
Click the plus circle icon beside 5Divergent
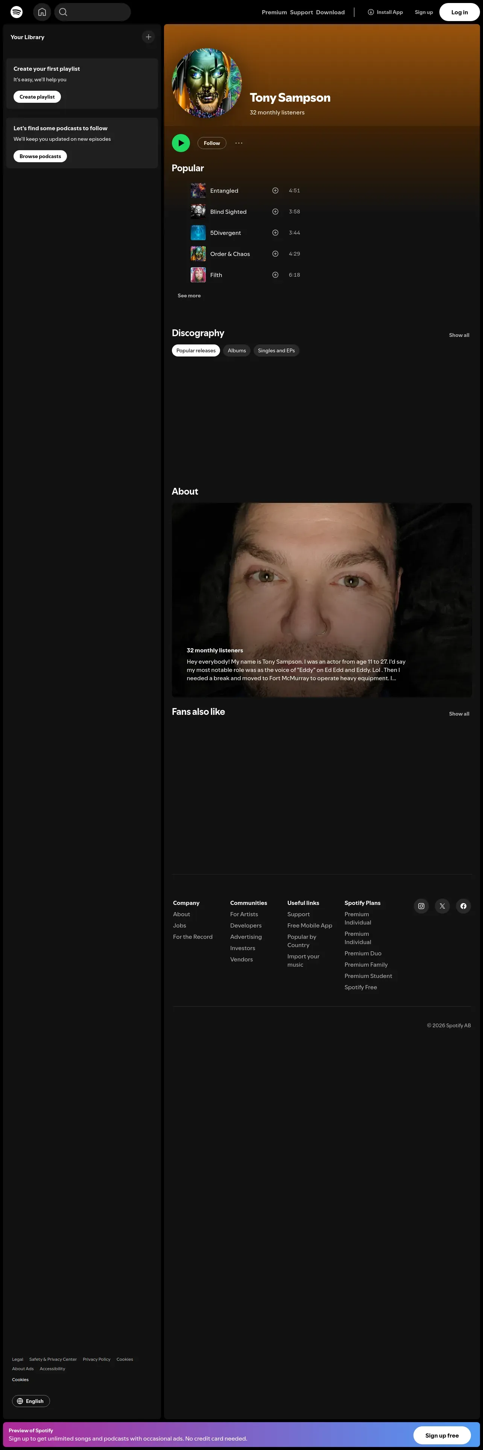pos(275,233)
